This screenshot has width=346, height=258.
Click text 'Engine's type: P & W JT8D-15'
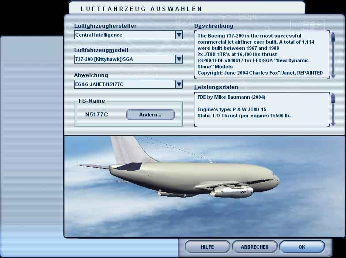[232, 109]
